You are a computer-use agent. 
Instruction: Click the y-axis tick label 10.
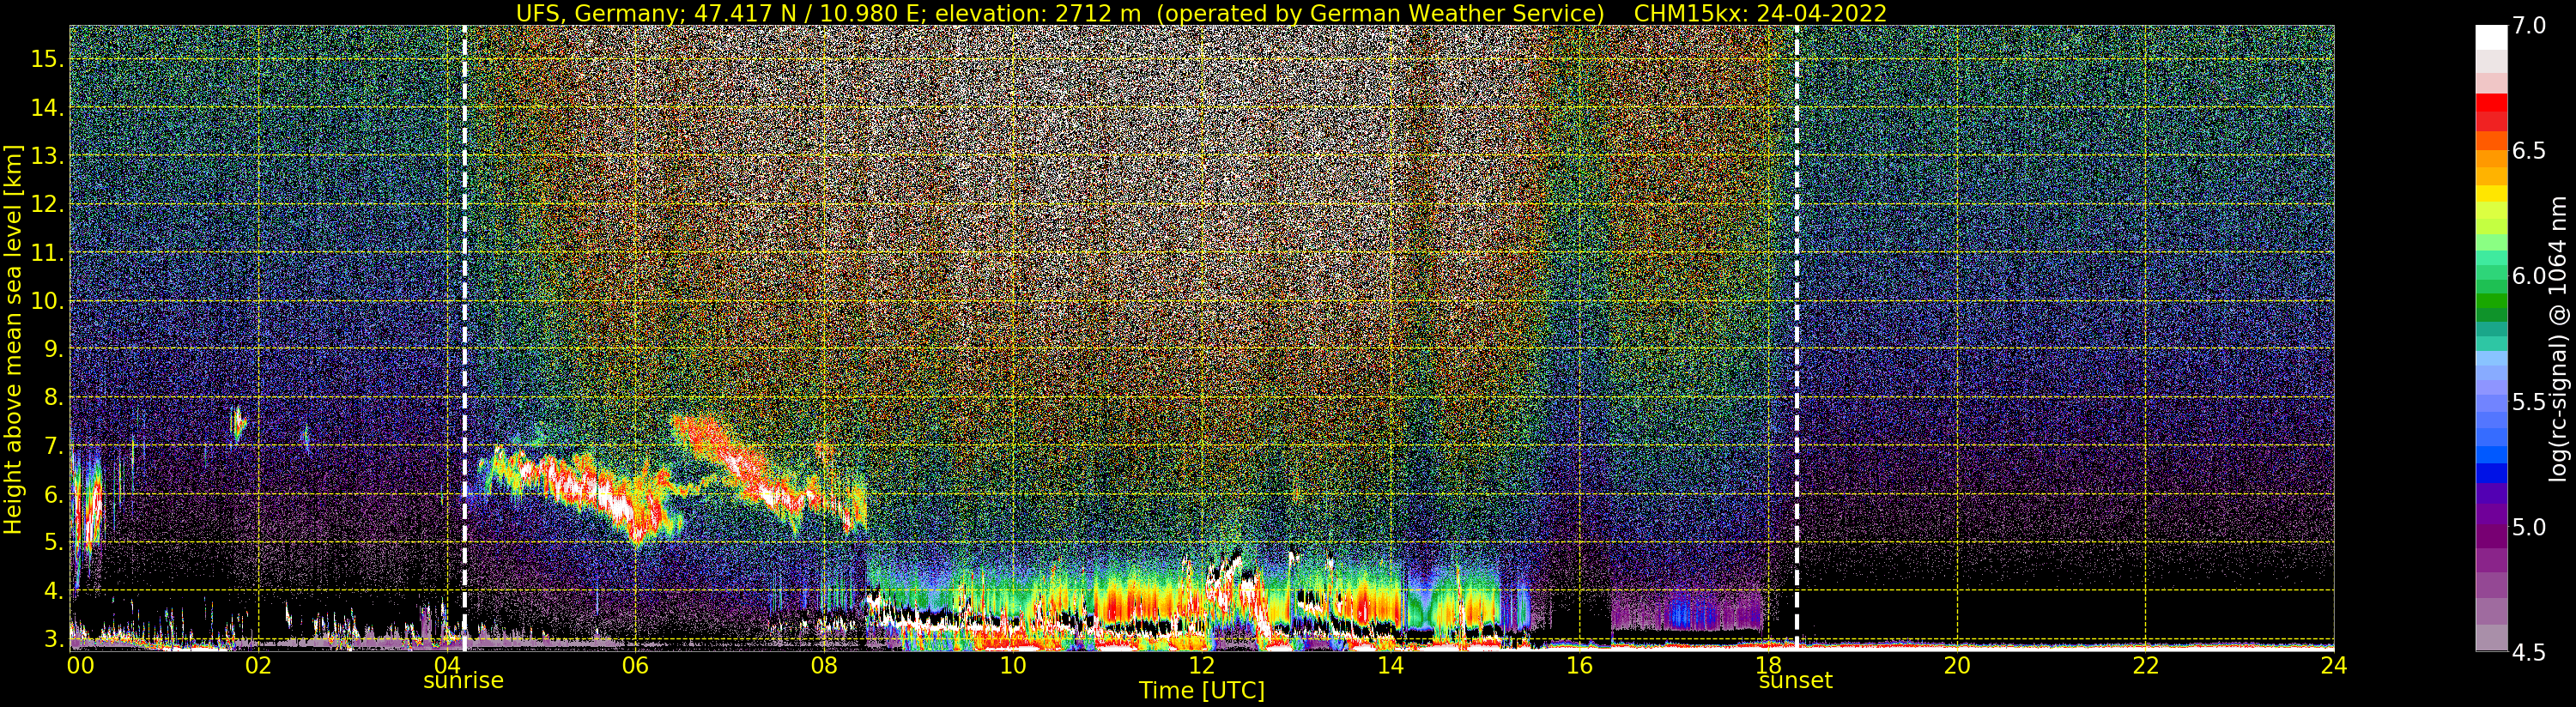[47, 301]
